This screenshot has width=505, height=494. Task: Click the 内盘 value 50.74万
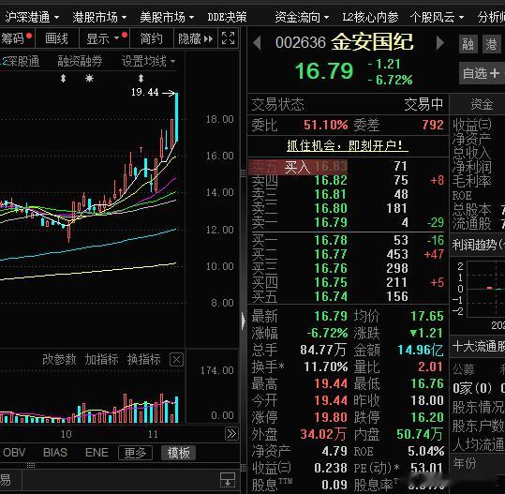(420, 434)
